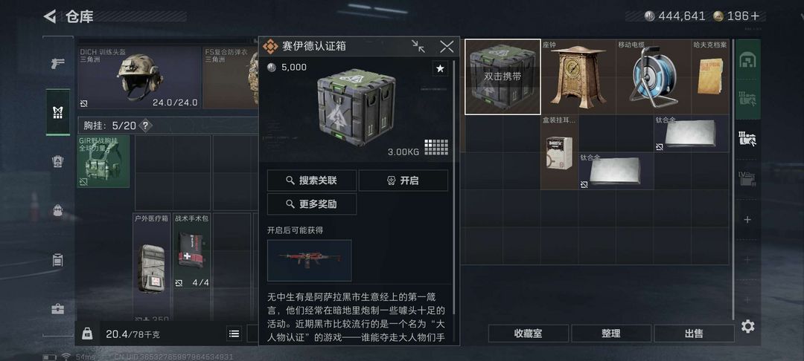Click 整理 to sort the warehouse

click(610, 334)
